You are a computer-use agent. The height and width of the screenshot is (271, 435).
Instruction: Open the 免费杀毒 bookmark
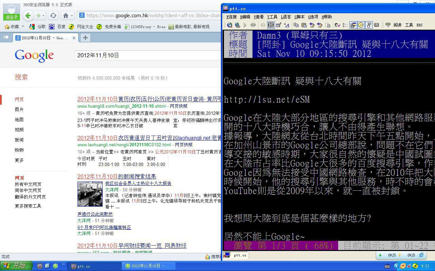[x=109, y=26]
